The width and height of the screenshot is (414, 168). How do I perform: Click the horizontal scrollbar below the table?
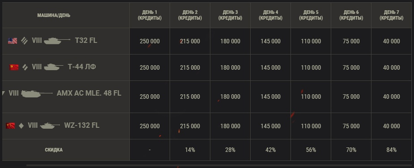point(219,166)
